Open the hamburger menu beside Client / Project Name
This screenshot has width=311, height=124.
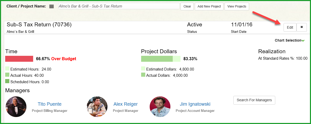click(x=52, y=6)
